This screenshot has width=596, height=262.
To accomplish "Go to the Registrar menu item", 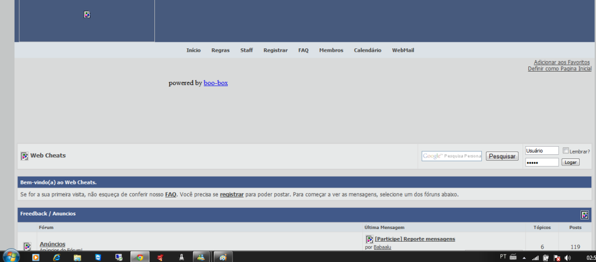I will click(276, 50).
